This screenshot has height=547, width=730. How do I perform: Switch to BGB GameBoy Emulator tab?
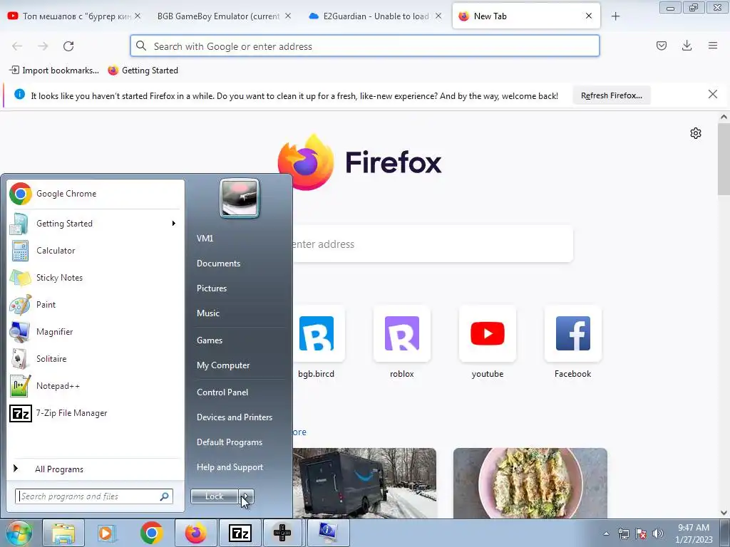pos(218,16)
